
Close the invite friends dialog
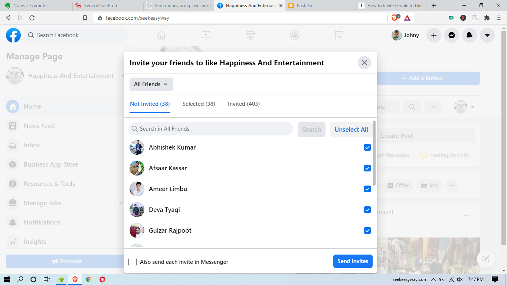pyautogui.click(x=364, y=63)
